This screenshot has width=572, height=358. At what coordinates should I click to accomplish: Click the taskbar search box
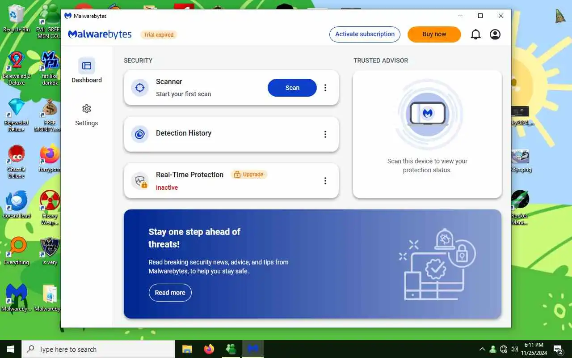point(98,349)
